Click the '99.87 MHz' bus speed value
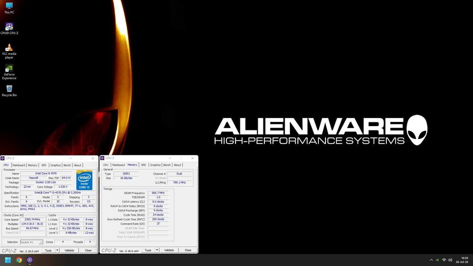The image size is (473, 266). [x=32, y=228]
